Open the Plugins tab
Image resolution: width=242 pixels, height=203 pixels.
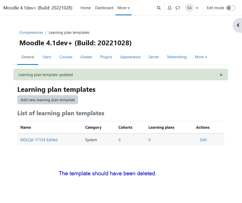(106, 57)
